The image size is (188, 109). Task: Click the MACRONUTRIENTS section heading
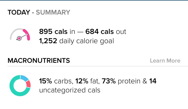tap(39, 61)
